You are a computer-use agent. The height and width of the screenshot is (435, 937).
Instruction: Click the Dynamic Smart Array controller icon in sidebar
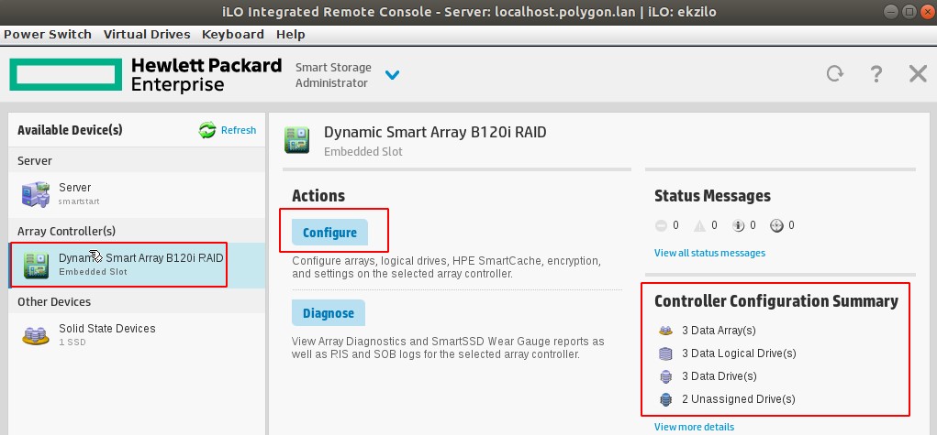(x=36, y=264)
